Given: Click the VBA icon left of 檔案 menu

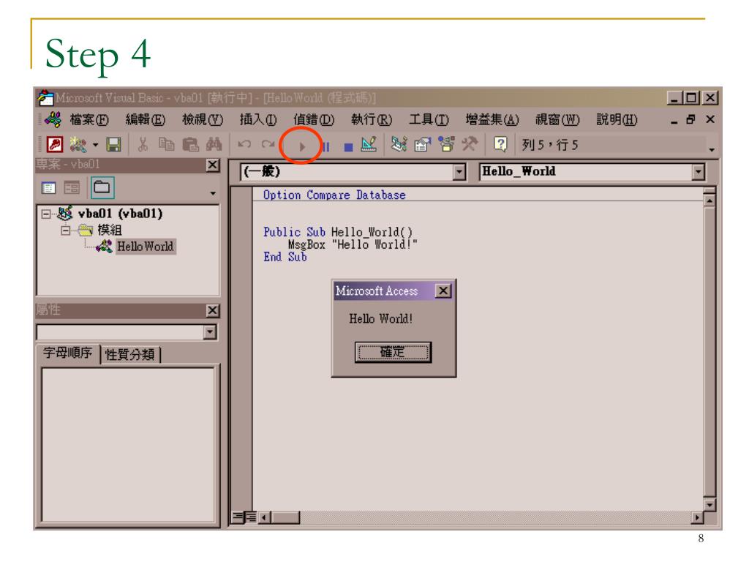Looking at the screenshot, I should 53,119.
